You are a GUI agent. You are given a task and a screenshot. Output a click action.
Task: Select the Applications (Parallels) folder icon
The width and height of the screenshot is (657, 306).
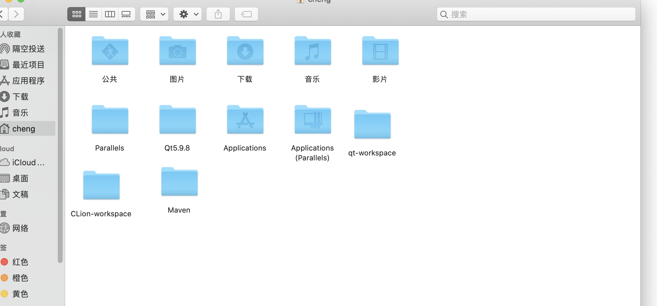click(313, 120)
